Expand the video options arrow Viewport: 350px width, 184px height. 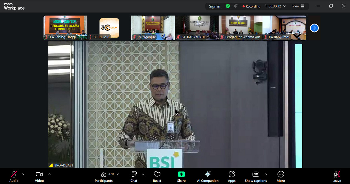(50, 174)
